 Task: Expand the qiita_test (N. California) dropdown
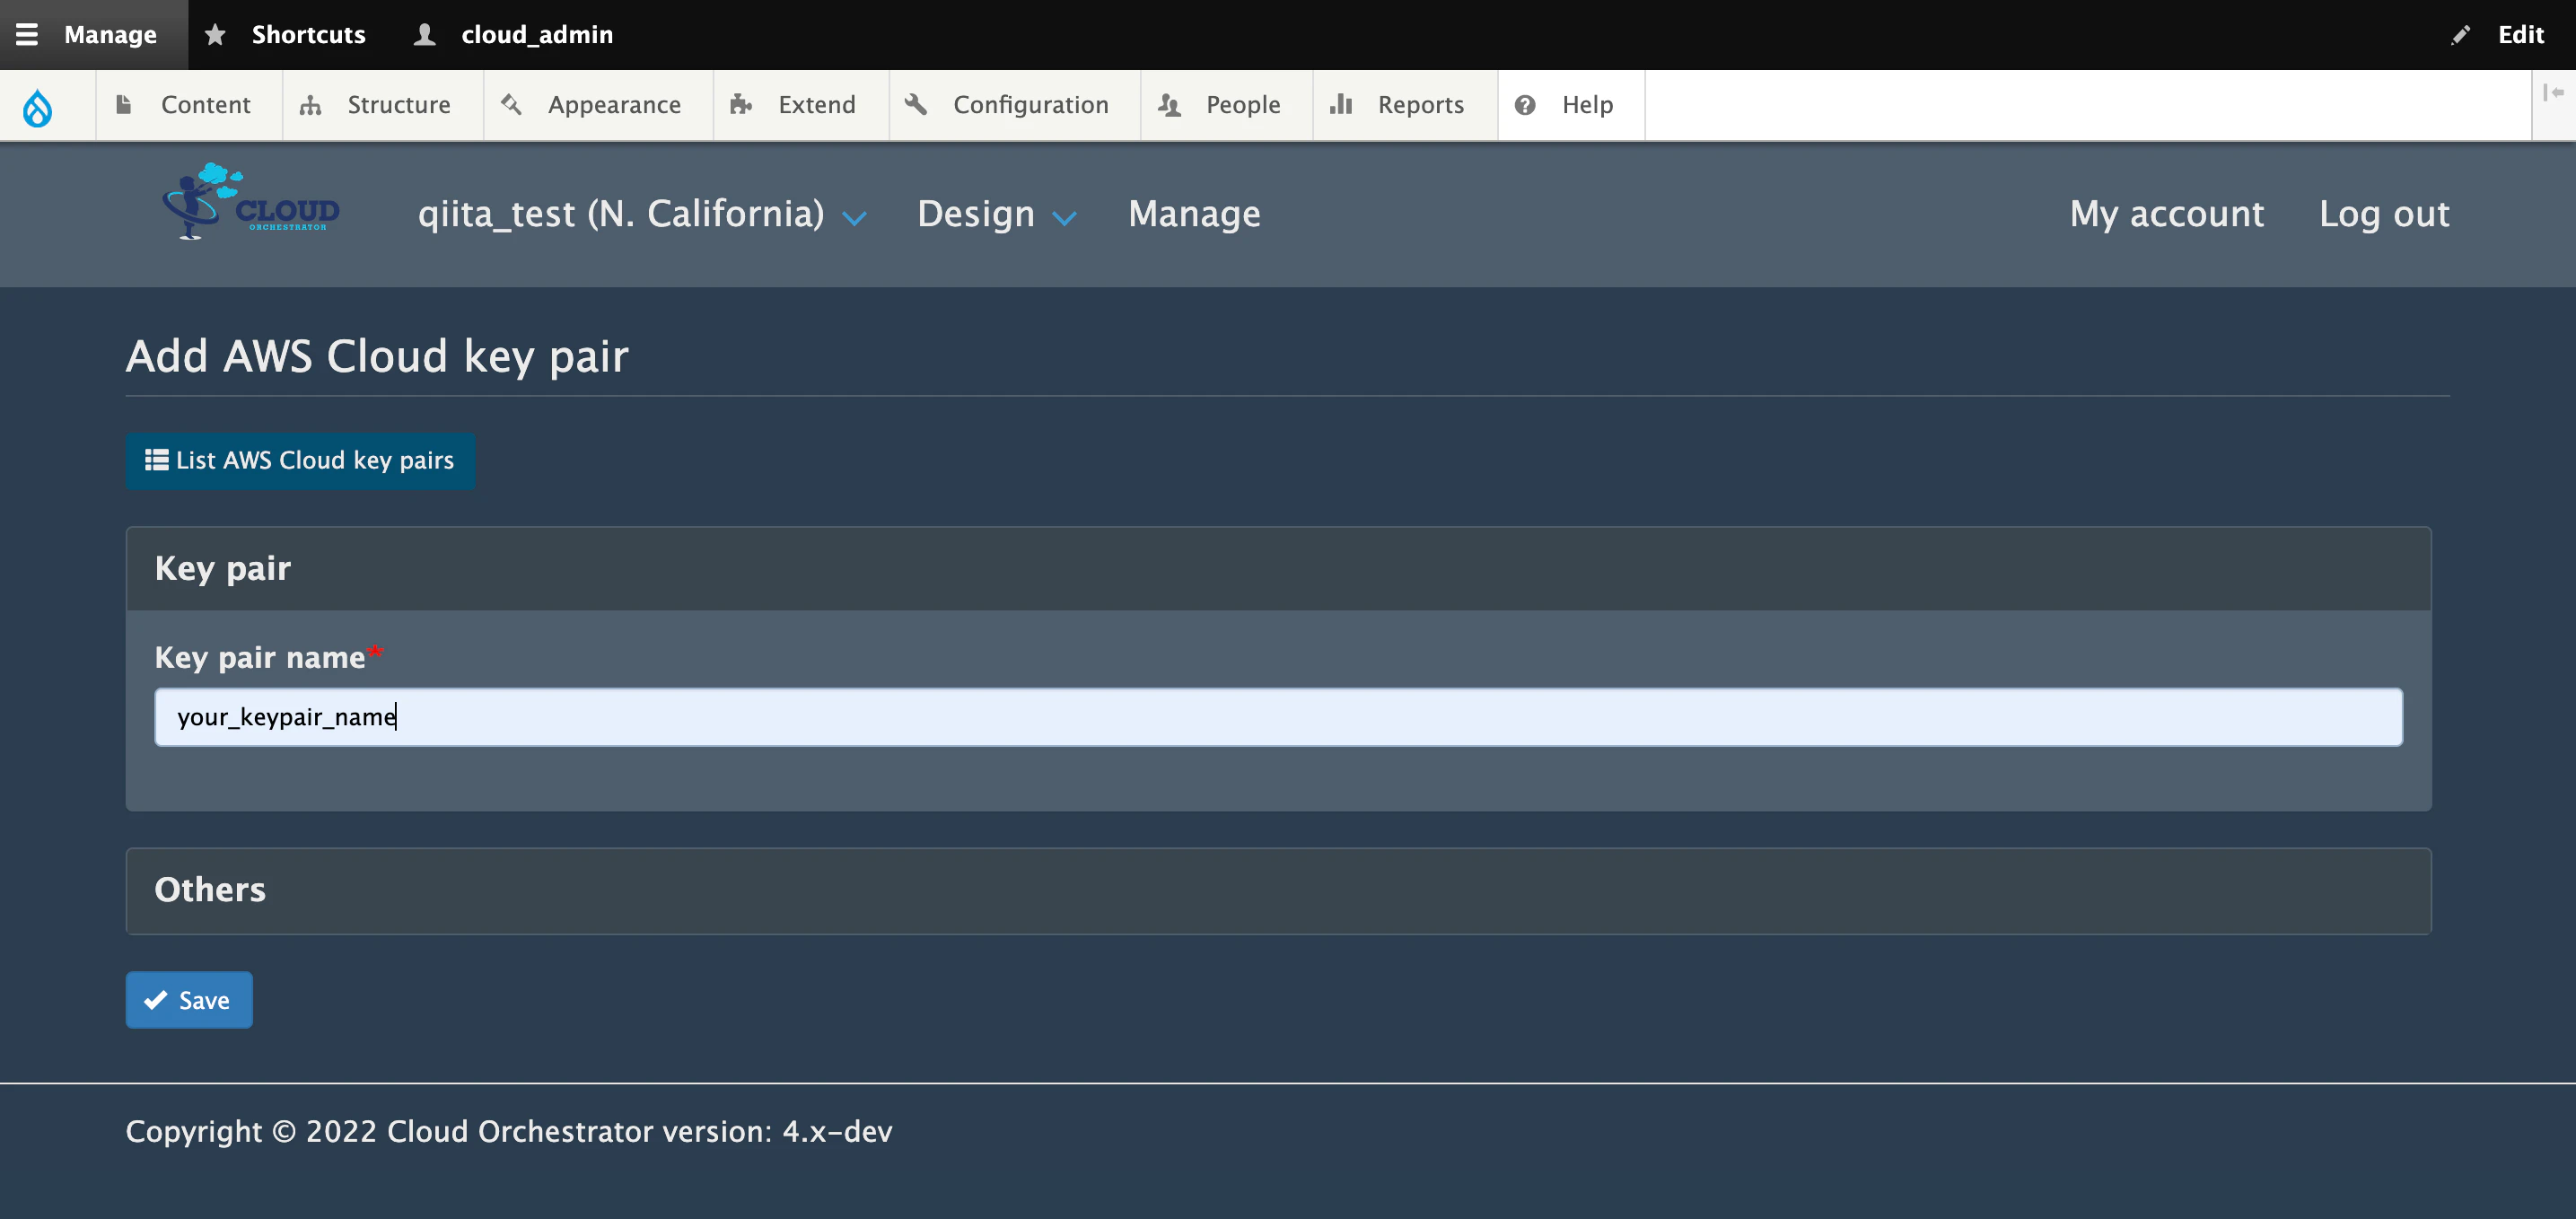641,214
